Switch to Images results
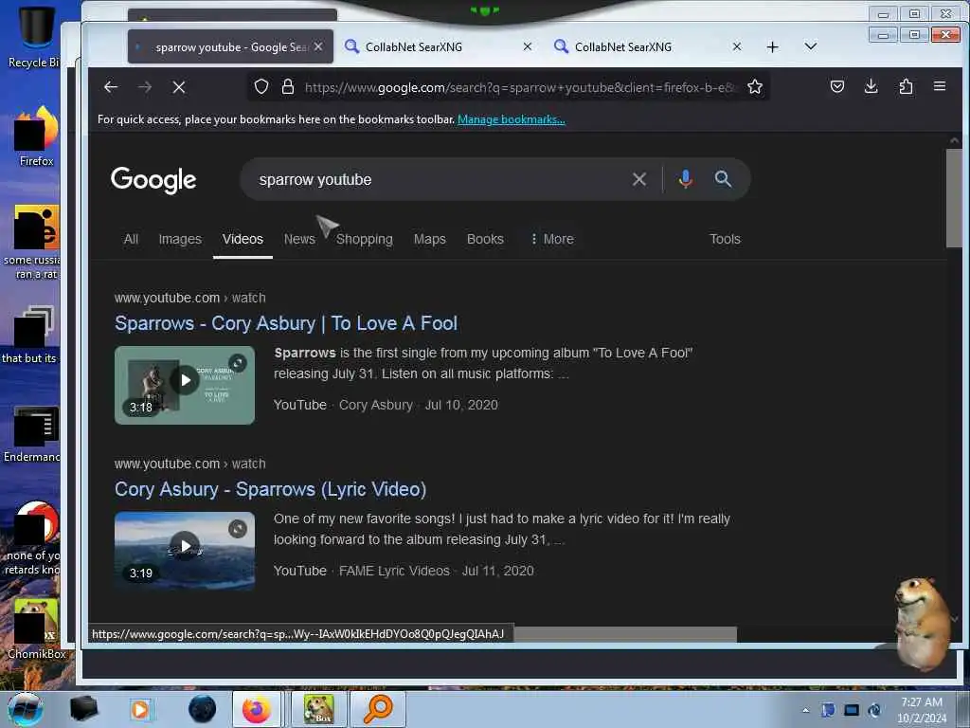Screen dimensions: 970x728 [180, 239]
